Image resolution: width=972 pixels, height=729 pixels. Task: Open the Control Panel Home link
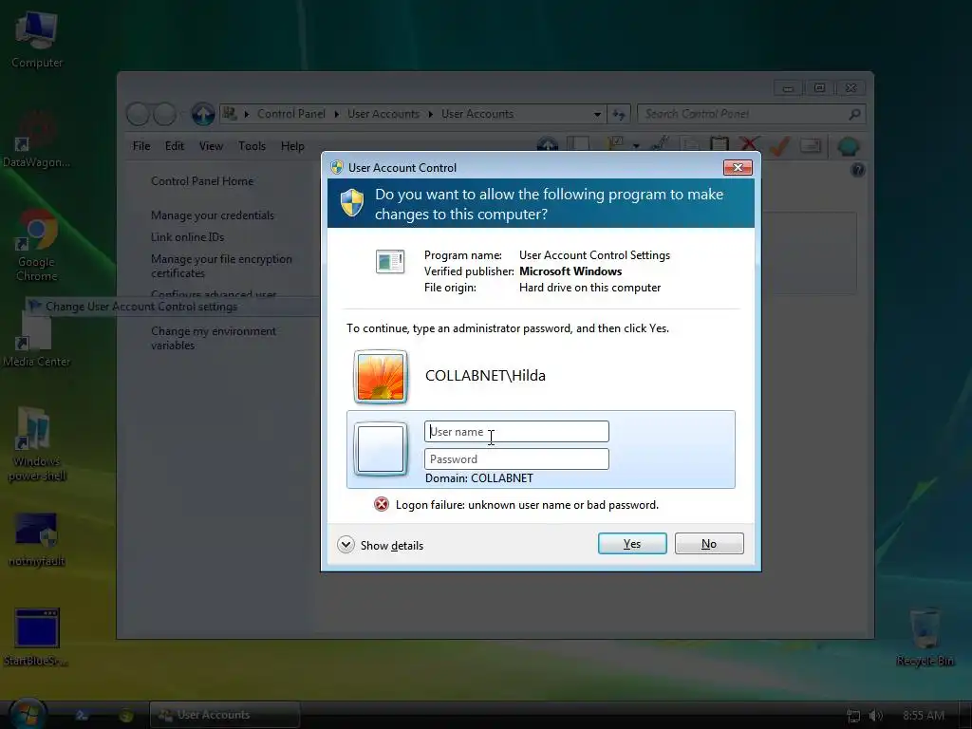click(x=202, y=181)
